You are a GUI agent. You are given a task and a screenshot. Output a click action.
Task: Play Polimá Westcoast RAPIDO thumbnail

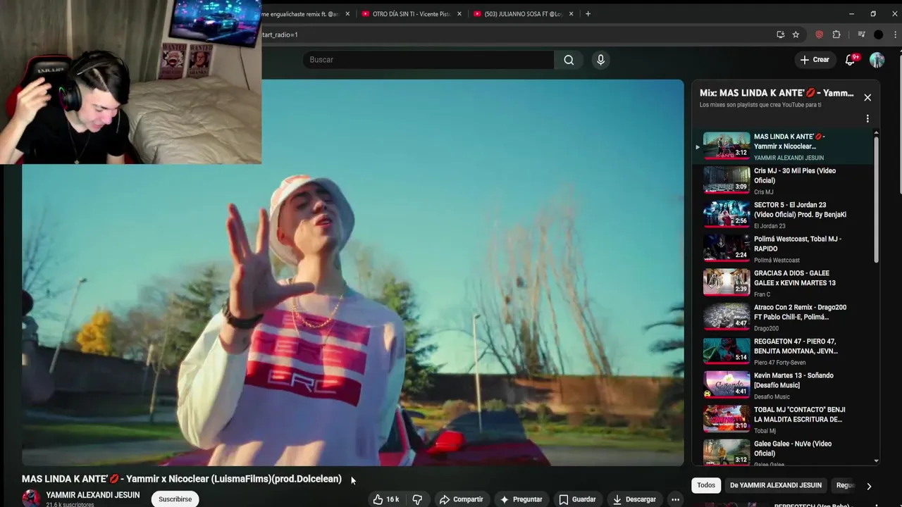pyautogui.click(x=727, y=248)
